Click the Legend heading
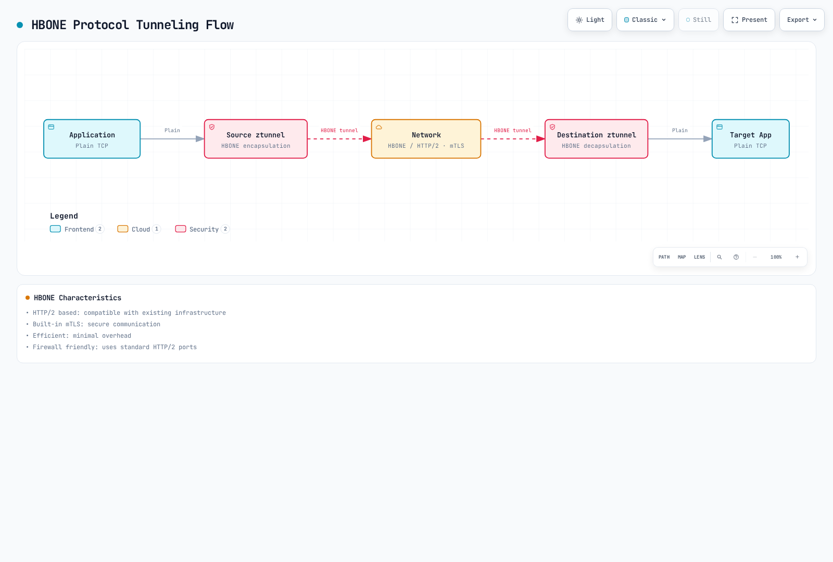This screenshot has width=833, height=562. (64, 216)
